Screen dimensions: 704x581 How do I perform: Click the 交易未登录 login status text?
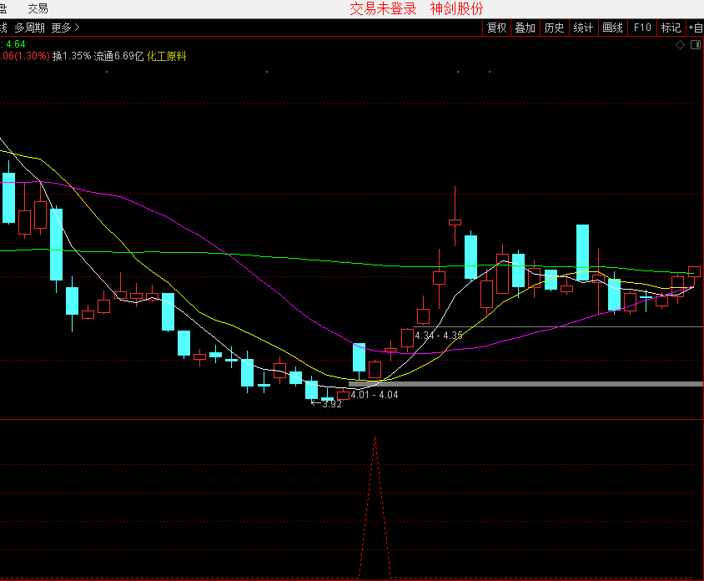tap(383, 8)
